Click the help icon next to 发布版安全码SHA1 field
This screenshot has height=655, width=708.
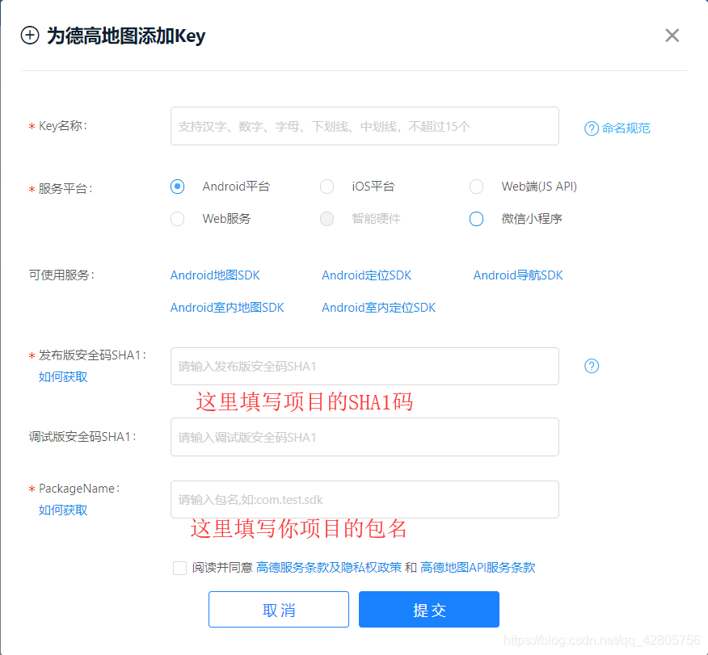[591, 366]
